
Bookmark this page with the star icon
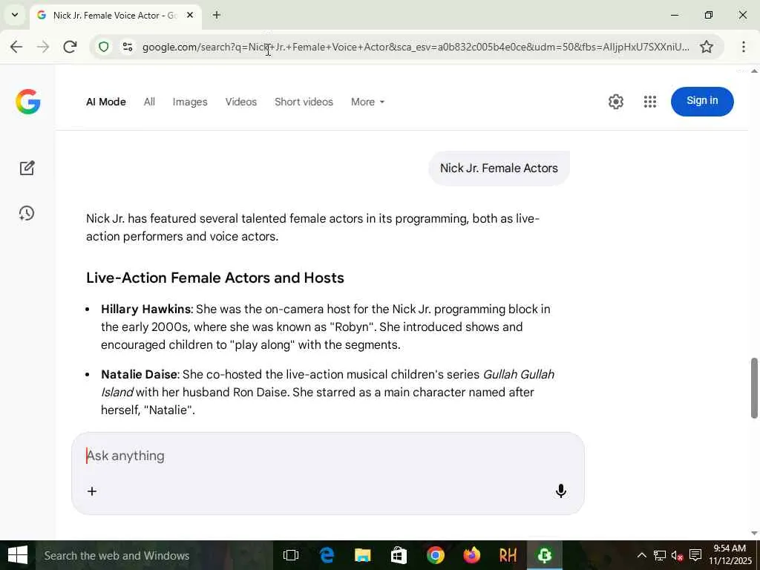(707, 47)
